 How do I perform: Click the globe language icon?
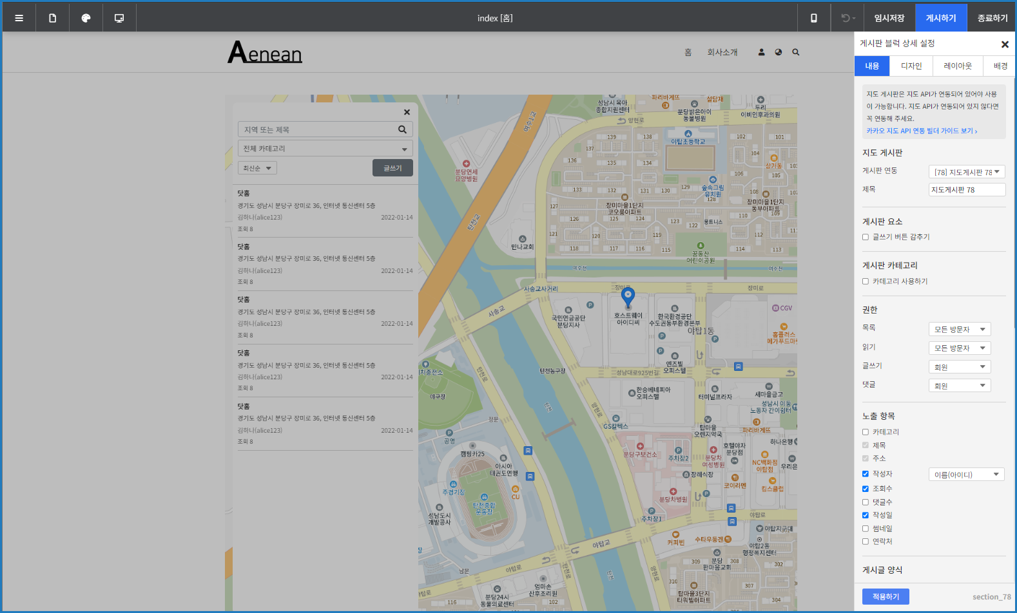779,52
